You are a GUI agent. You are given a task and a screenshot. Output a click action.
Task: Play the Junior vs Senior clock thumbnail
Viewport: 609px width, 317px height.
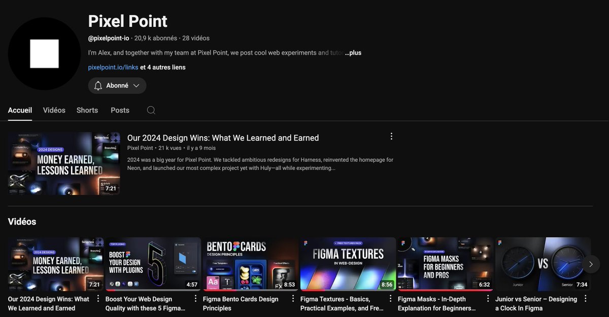pyautogui.click(x=543, y=264)
